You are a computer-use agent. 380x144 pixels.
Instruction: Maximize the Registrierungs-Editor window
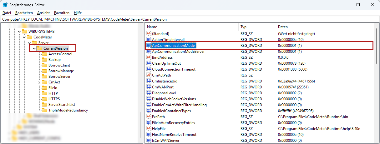coord(358,5)
